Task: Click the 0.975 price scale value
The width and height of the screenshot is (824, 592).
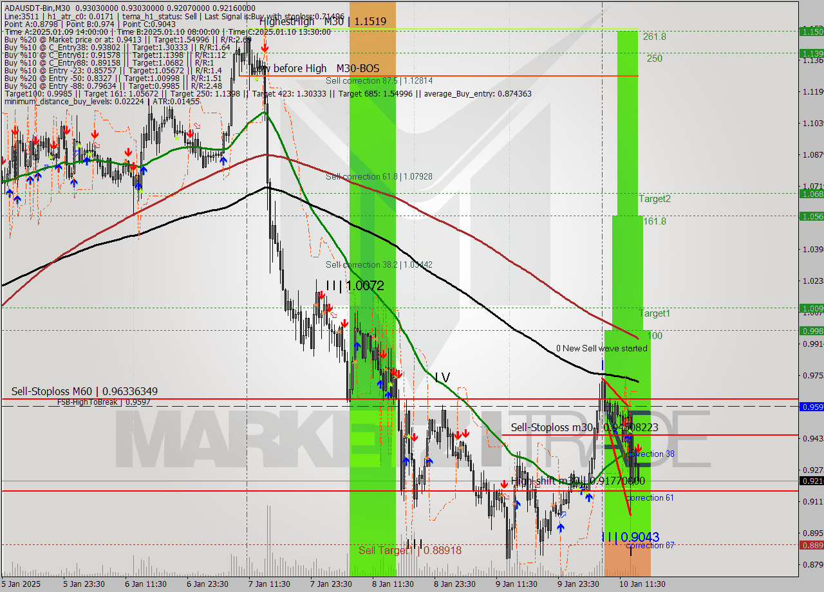Action: [x=813, y=375]
